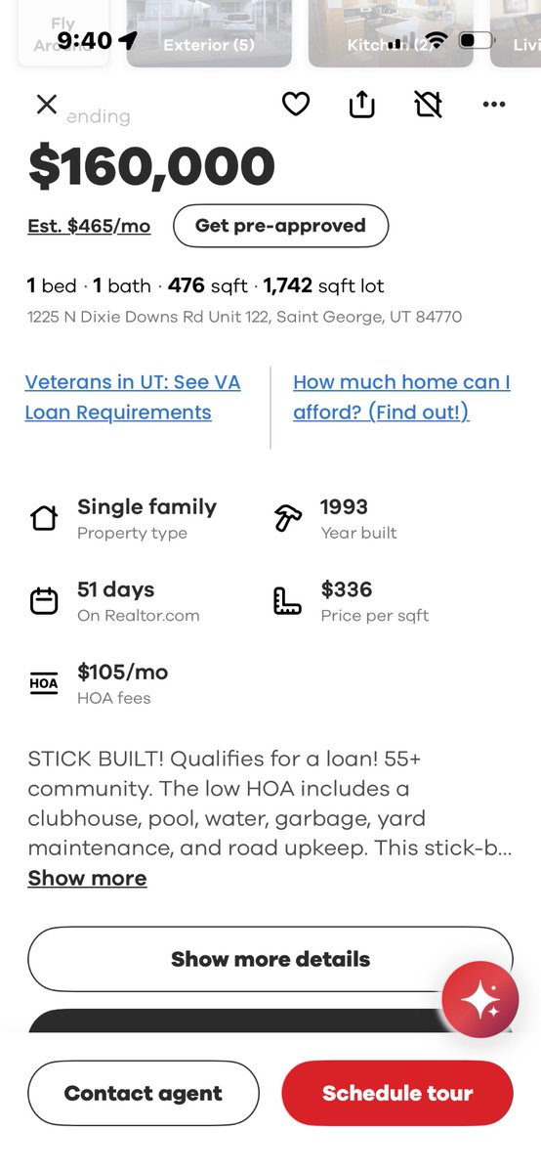Image resolution: width=541 pixels, height=1173 pixels.
Task: Open Veterans in UT VA Loan Requirements link
Action: point(133,397)
